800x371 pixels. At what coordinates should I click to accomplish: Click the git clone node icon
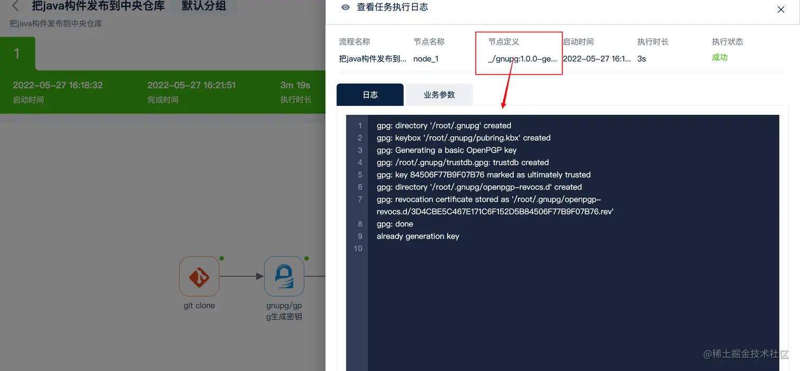[x=199, y=276]
